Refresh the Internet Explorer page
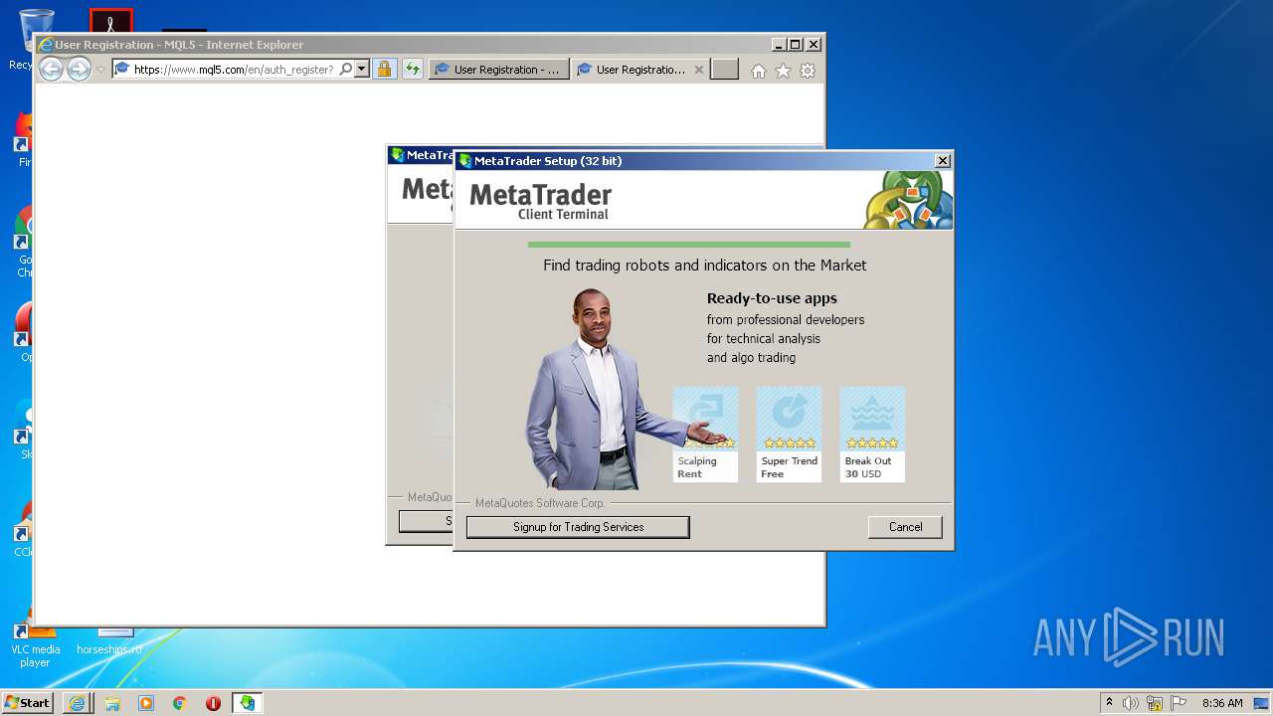 (412, 70)
